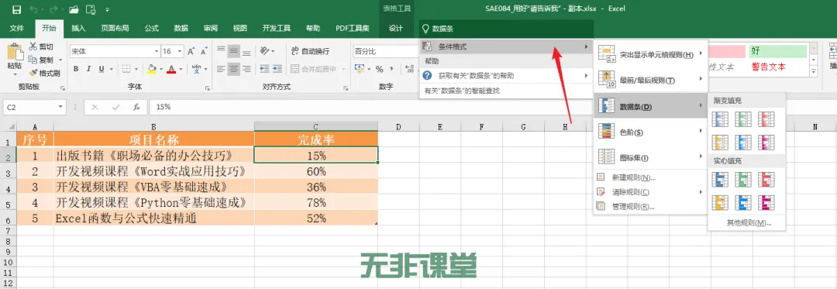Choose 管理规则 menu item
Viewport: 837px width, 289px height.
(x=650, y=206)
